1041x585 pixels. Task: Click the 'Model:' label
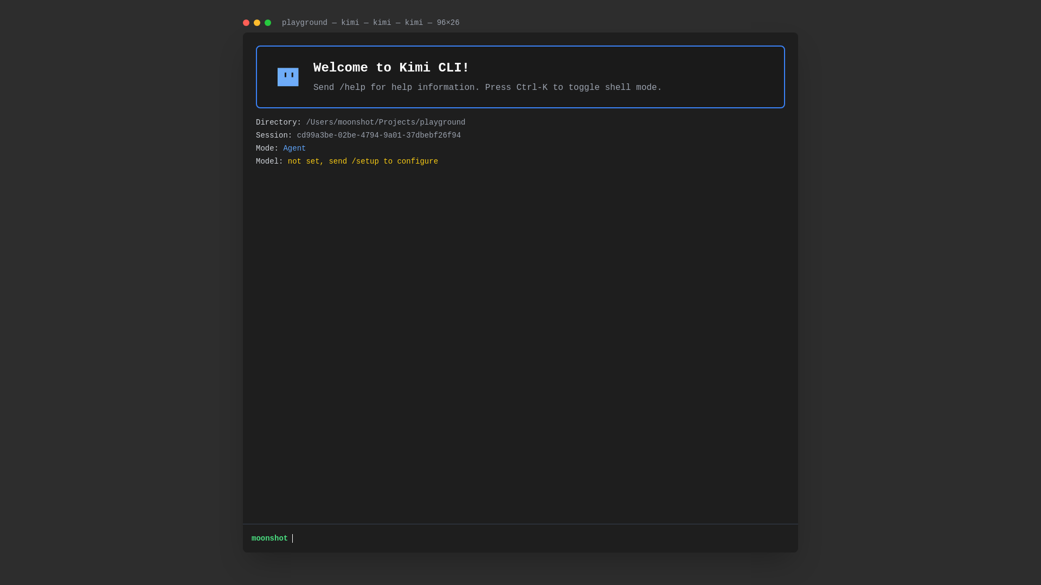[269, 161]
